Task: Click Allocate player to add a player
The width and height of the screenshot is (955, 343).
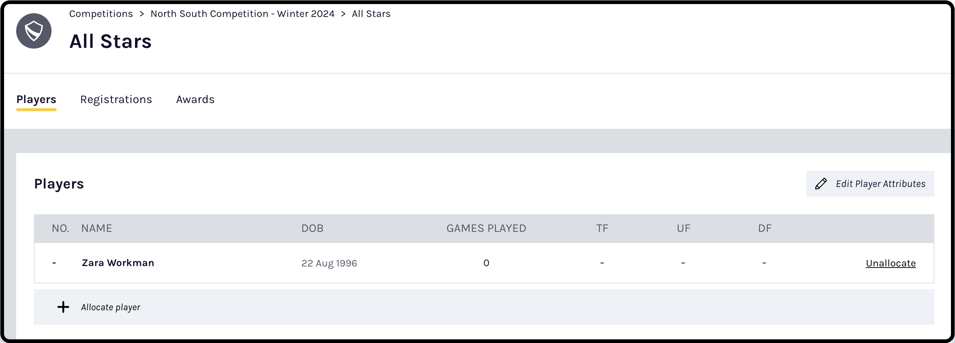Action: click(110, 307)
